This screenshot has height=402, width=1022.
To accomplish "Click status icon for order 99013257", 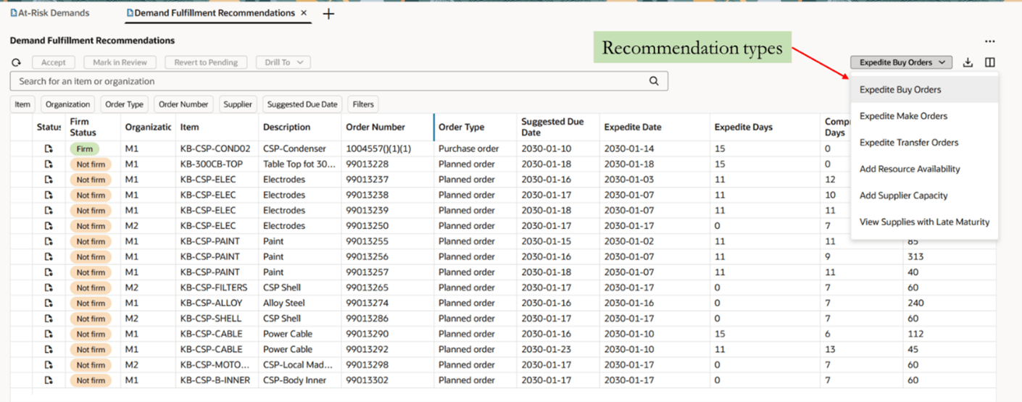I will tap(49, 272).
